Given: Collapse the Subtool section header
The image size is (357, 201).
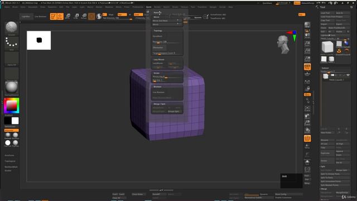Looking at the screenshot, I should click(x=325, y=68).
